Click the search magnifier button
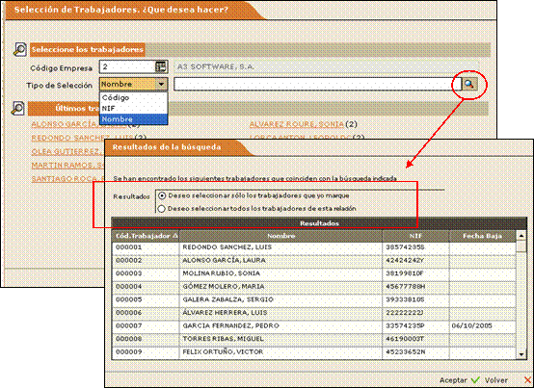Viewport: 534px width, 388px height. [x=469, y=84]
